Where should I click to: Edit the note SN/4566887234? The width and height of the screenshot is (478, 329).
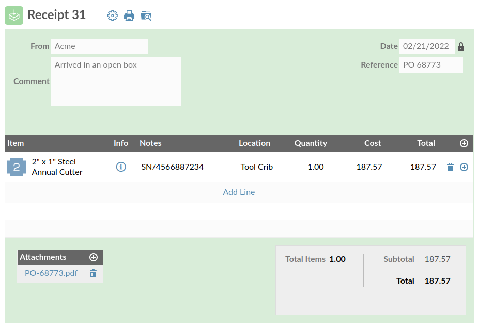pyautogui.click(x=172, y=167)
